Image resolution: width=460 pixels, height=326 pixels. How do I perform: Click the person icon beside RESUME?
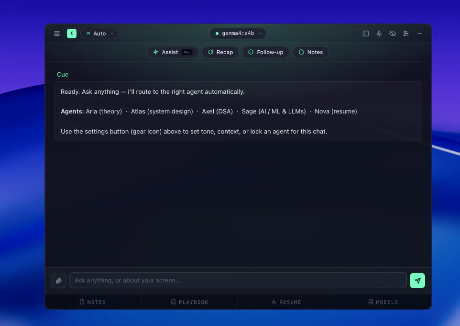point(274,302)
